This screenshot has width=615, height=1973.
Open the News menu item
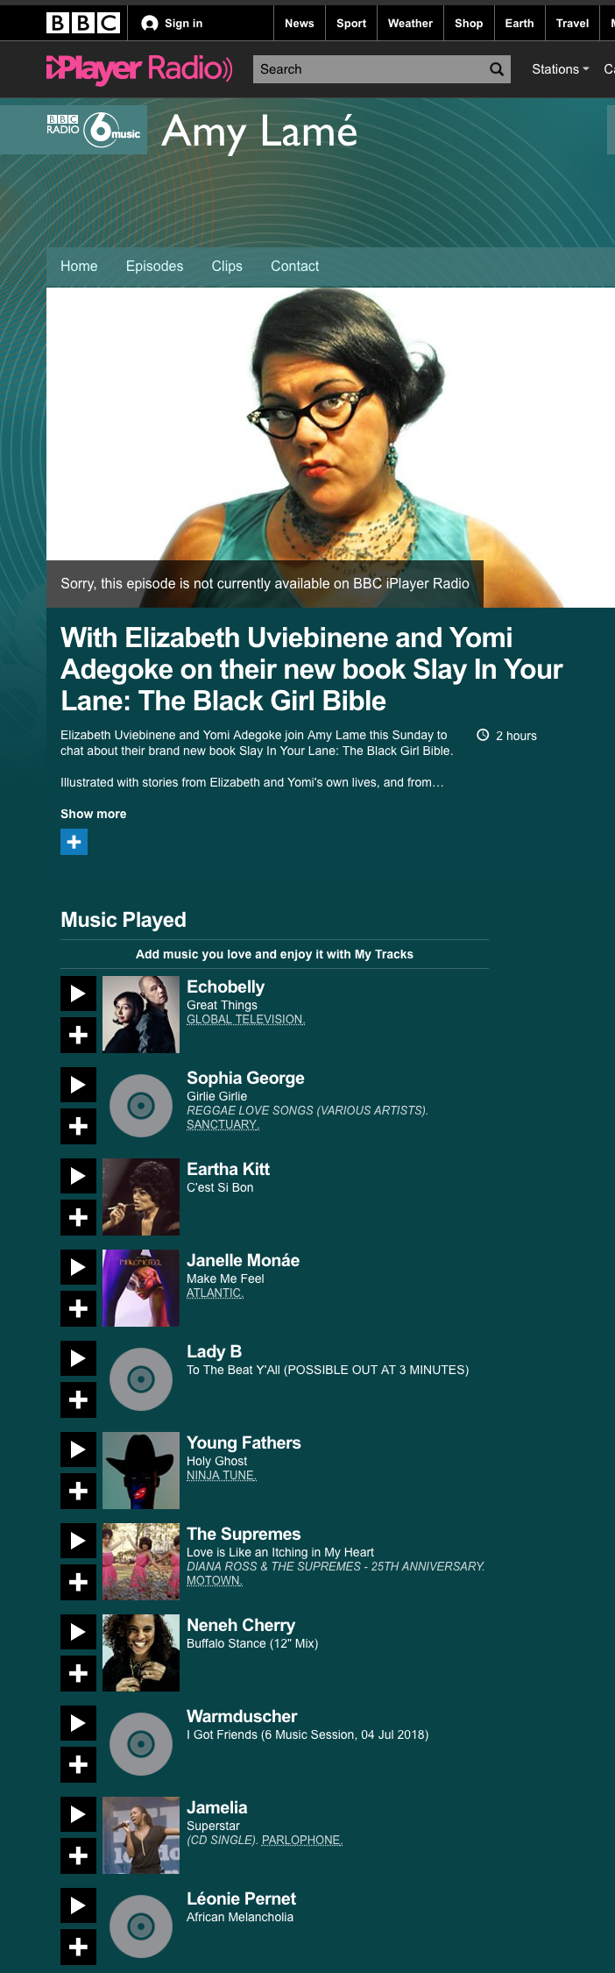(x=300, y=23)
